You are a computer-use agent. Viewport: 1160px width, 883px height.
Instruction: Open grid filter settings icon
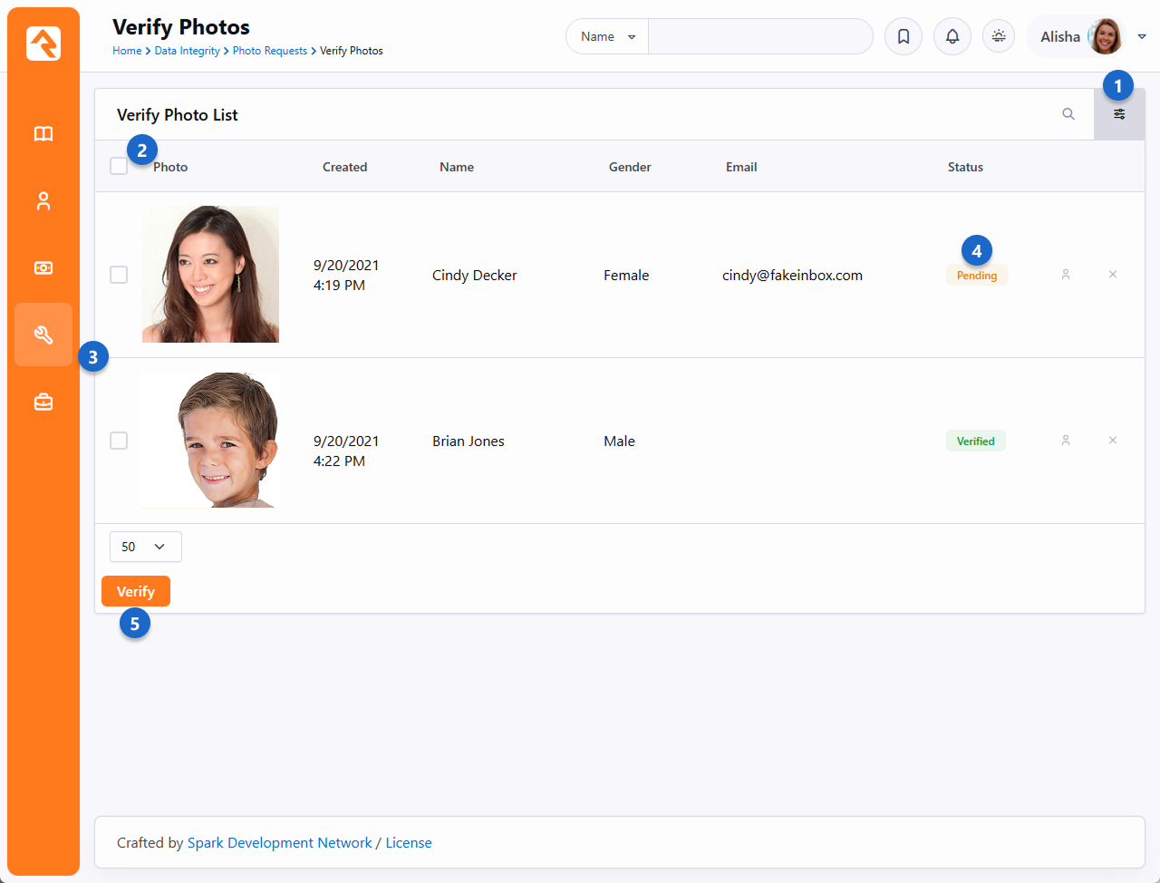(1119, 114)
